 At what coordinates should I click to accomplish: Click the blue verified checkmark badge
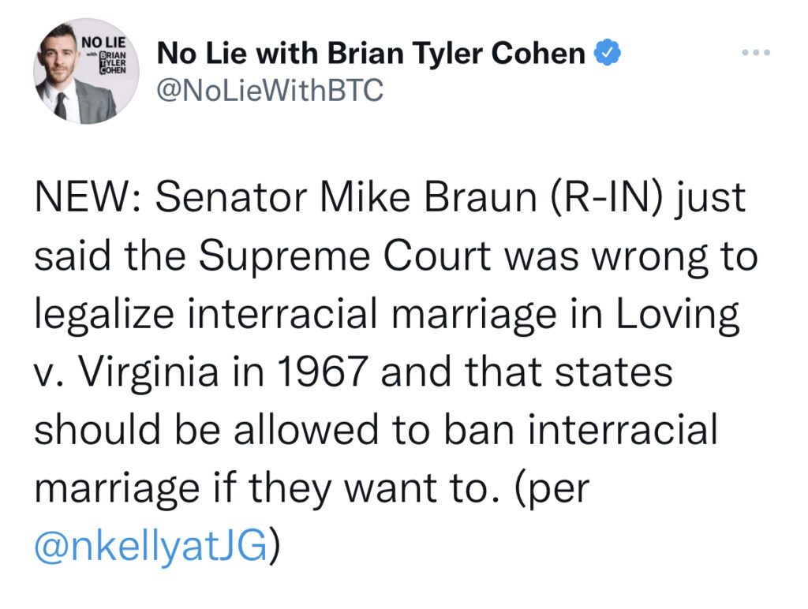coord(608,52)
